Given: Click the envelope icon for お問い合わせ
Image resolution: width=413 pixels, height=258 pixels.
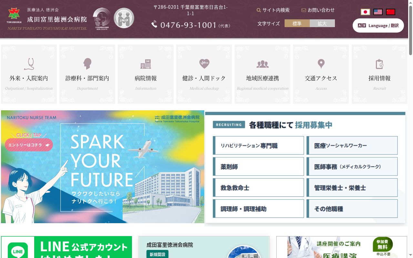Looking at the screenshot, I should tap(304, 10).
